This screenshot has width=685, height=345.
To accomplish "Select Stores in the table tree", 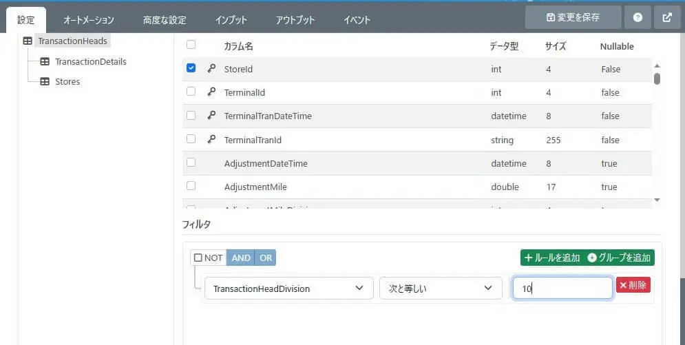I will tap(67, 82).
